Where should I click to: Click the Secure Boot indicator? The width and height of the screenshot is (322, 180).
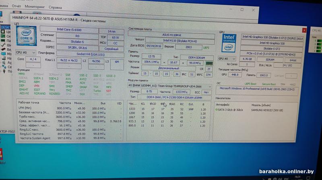coord(269,84)
